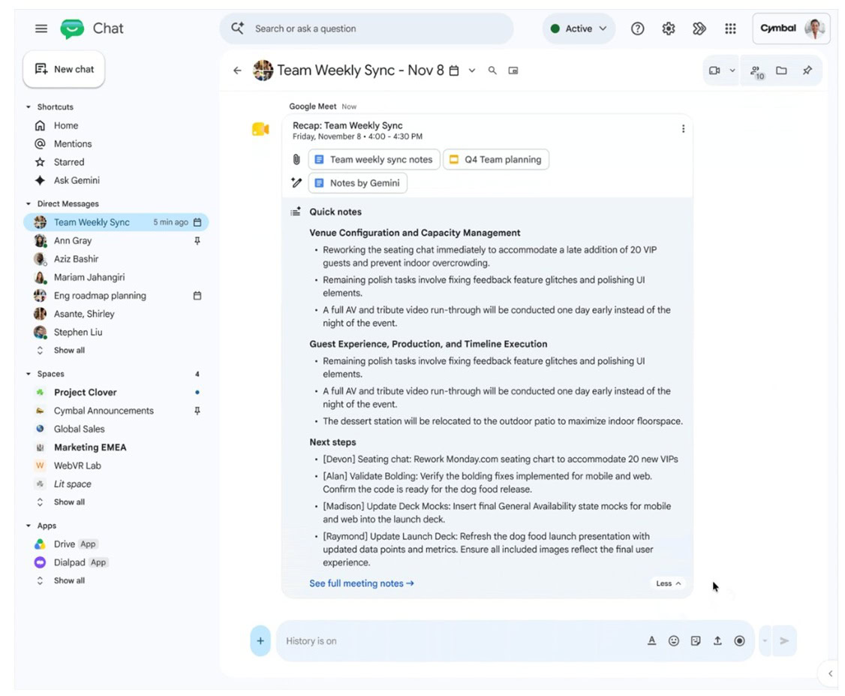
Task: Pin this conversation with the header pin
Action: point(807,71)
